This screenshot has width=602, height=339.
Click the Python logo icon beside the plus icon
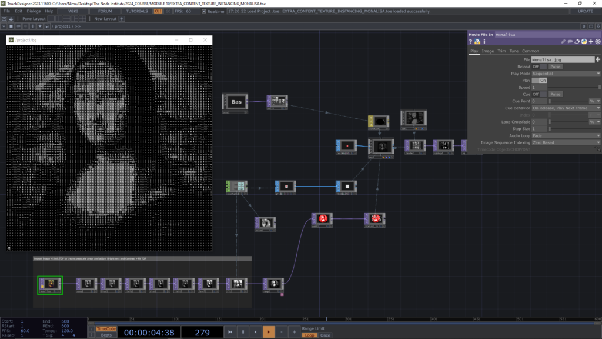coord(584,42)
